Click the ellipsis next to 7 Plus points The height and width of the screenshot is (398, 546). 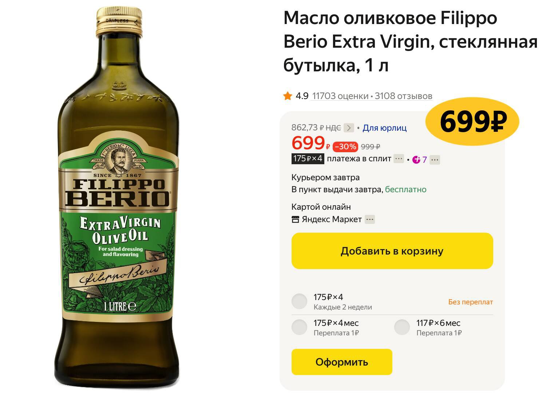[435, 159]
